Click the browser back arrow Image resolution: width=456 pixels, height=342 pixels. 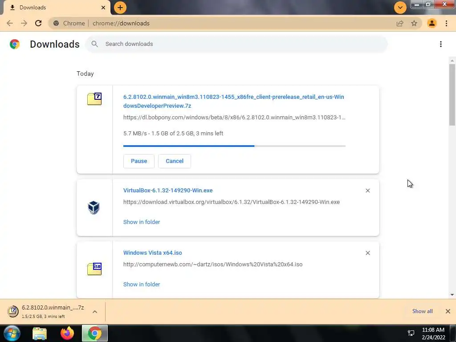pos(10,23)
